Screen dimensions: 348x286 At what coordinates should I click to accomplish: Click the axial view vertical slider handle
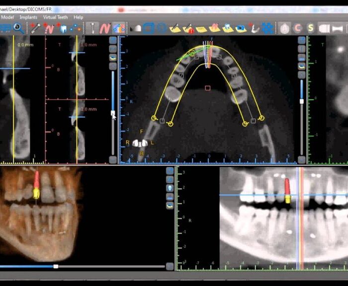click(113, 113)
